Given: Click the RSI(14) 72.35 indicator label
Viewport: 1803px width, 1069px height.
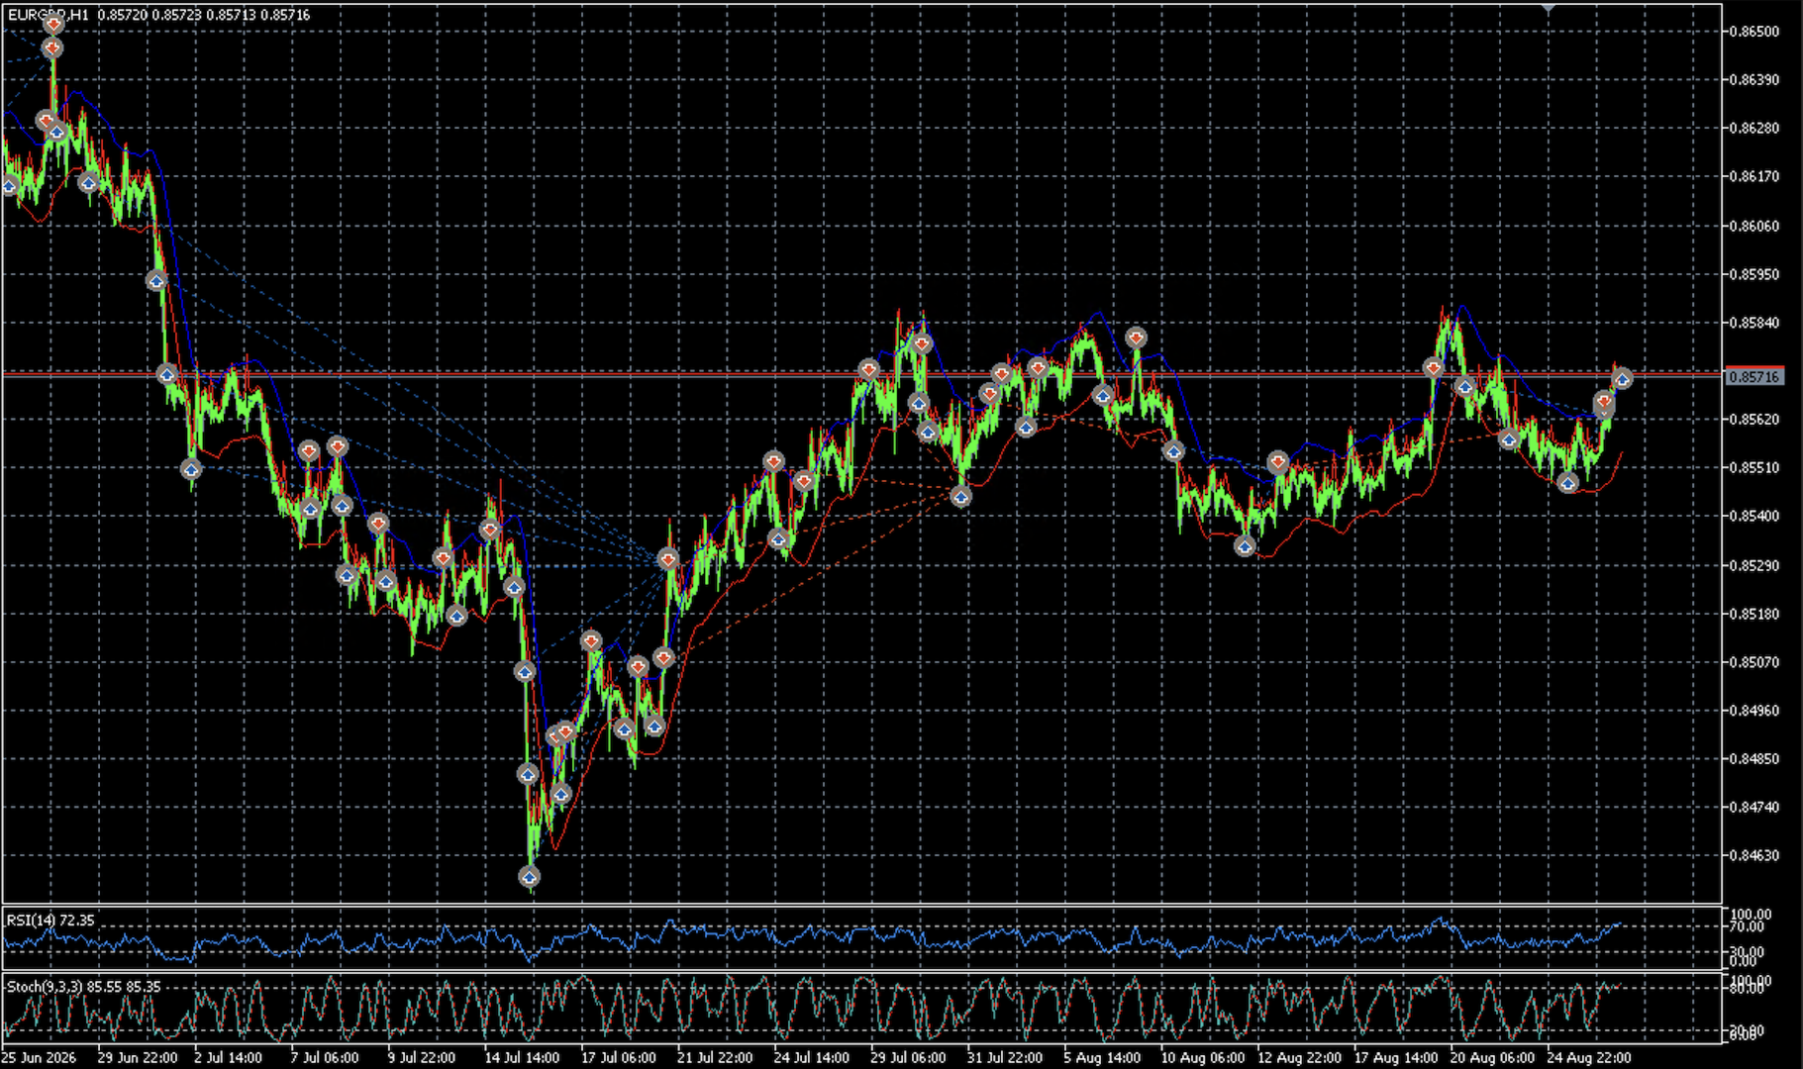Looking at the screenshot, I should [x=50, y=921].
